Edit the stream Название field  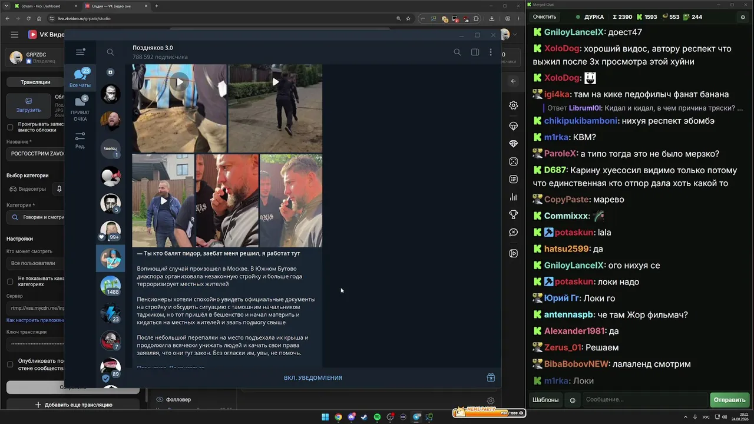tap(37, 154)
